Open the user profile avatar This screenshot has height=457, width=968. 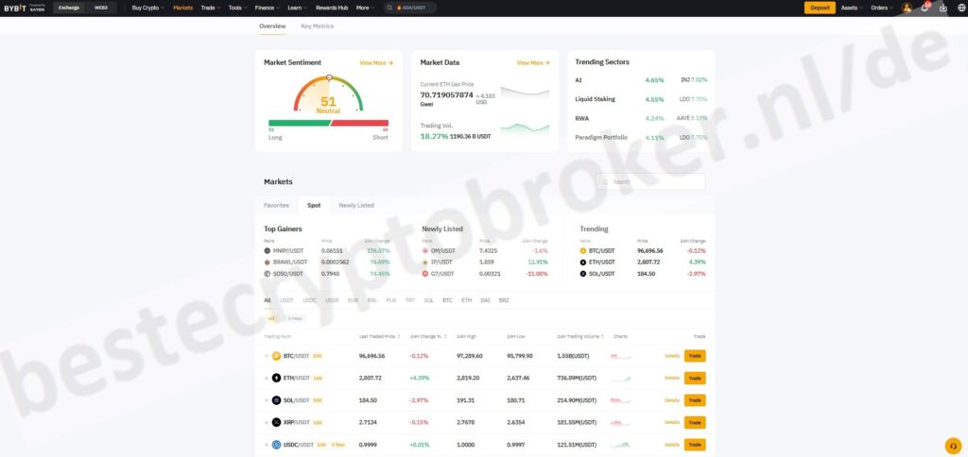[x=907, y=8]
